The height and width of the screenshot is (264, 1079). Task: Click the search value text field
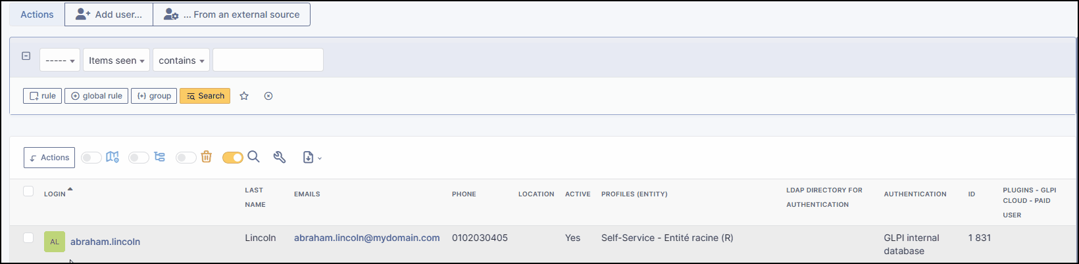268,60
